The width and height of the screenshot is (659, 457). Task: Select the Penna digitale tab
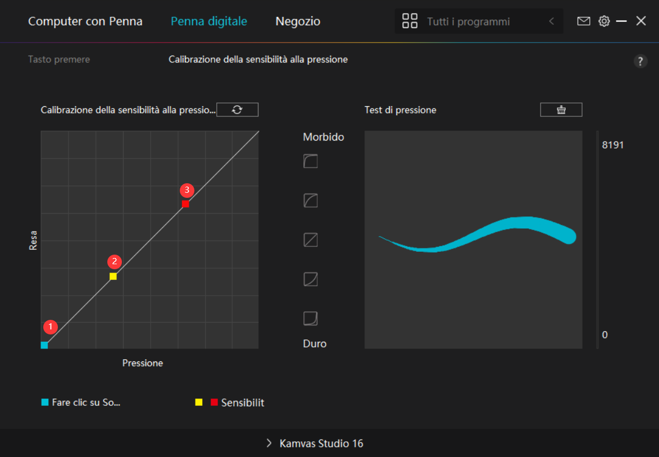click(x=209, y=21)
